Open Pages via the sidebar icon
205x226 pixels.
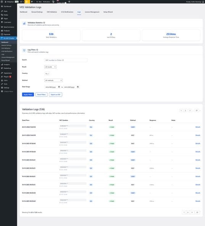[2, 18]
